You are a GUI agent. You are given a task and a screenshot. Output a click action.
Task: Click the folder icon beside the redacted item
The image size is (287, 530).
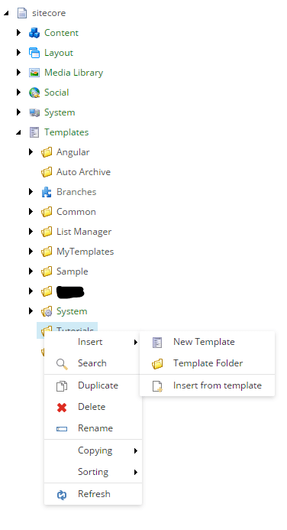coord(47,291)
